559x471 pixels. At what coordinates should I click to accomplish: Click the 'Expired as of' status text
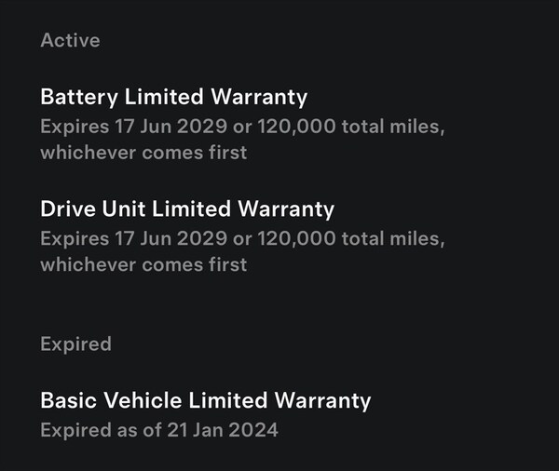coord(96,430)
